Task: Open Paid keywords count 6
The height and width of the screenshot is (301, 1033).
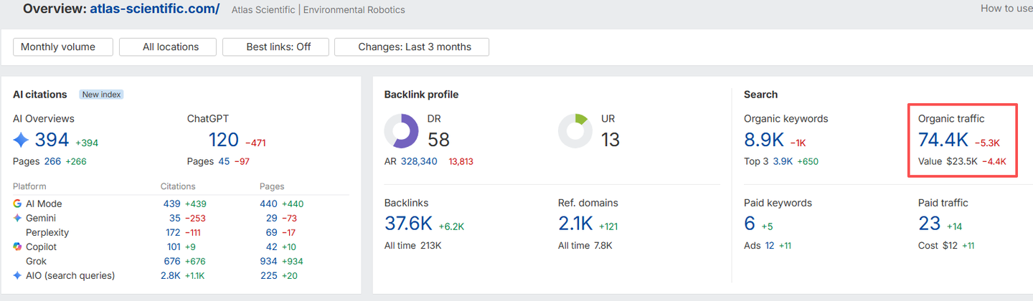Action: click(x=750, y=224)
